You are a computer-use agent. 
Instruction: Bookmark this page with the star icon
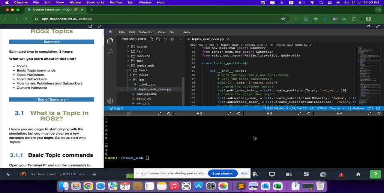coord(283,19)
